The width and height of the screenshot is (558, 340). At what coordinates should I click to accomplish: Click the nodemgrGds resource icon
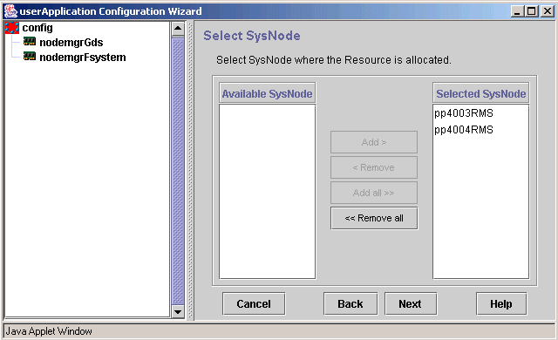[30, 42]
